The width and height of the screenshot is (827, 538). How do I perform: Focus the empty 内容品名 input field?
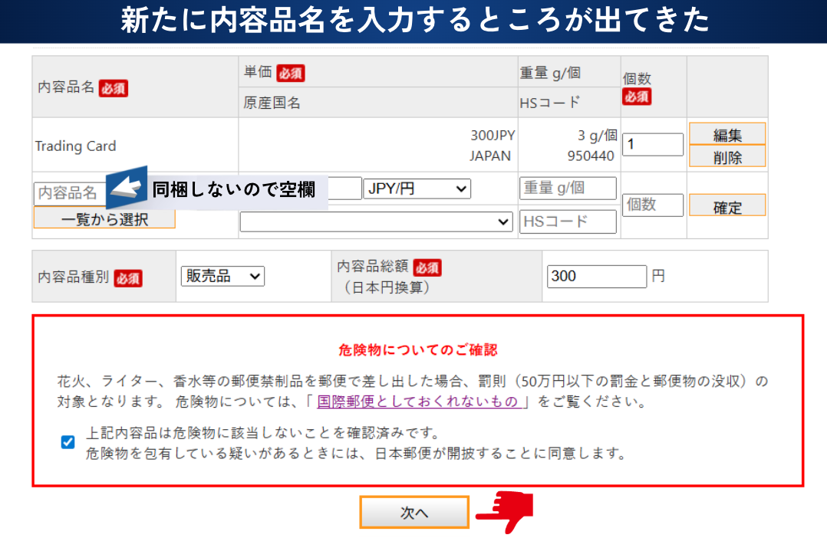coord(69,193)
